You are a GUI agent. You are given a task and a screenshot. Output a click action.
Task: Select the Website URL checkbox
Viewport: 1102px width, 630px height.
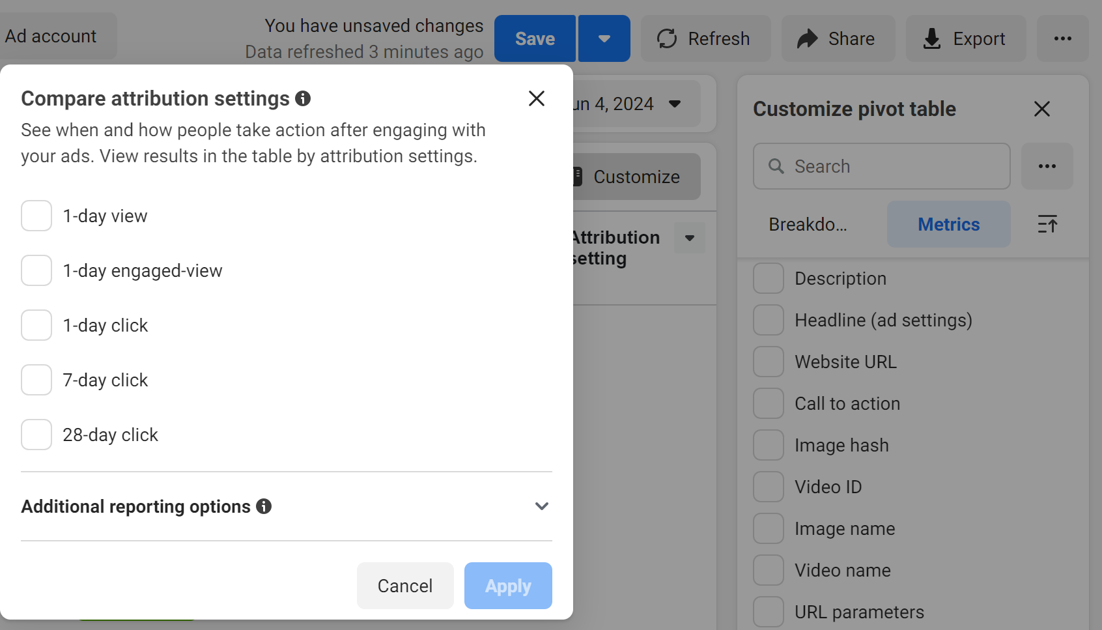click(x=769, y=362)
